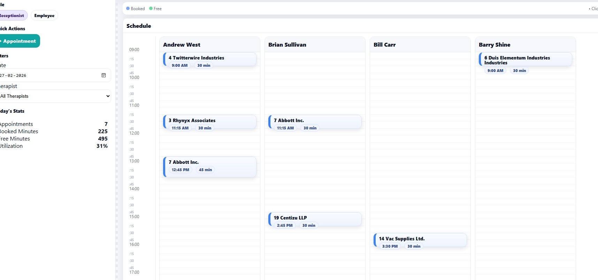Edit the date field 27-02-2026

(x=55, y=75)
